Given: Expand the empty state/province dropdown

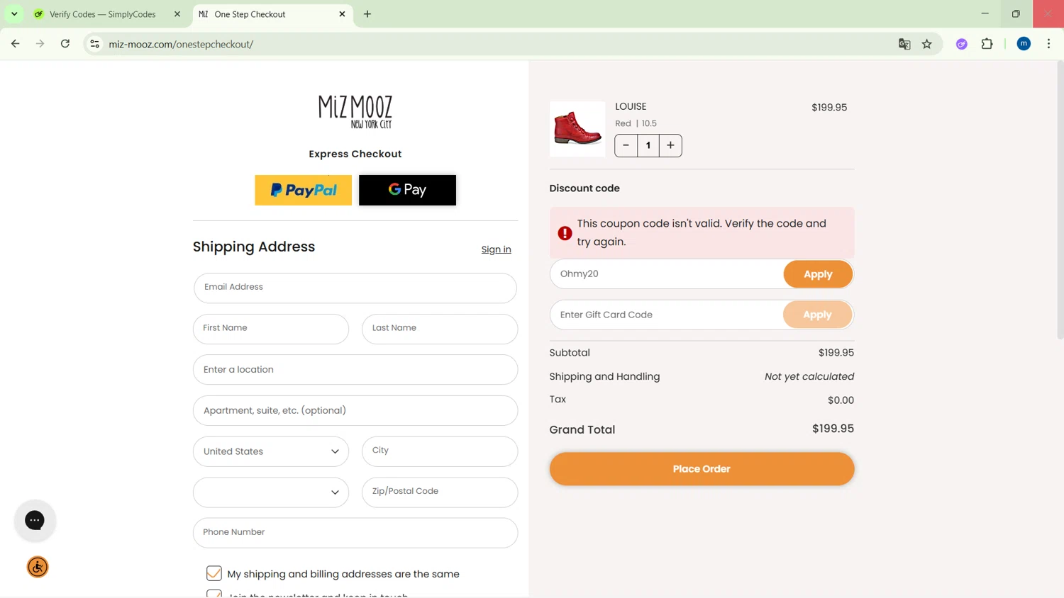Looking at the screenshot, I should (271, 492).
